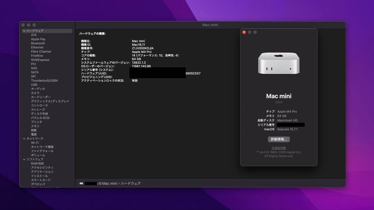Click the Mac mini product image
This screenshot has width=374, height=210.
coord(279,63)
